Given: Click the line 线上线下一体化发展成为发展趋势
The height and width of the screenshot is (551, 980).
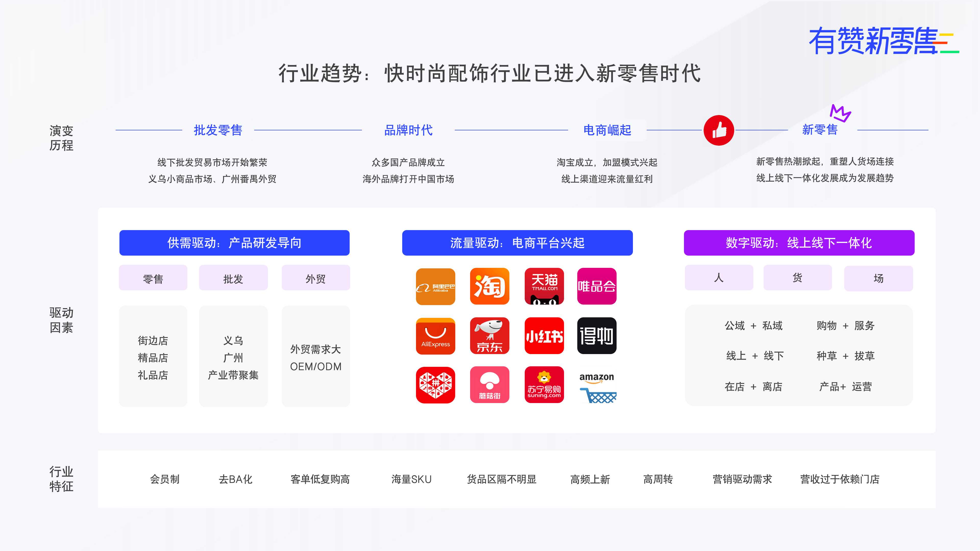Looking at the screenshot, I should [x=825, y=178].
